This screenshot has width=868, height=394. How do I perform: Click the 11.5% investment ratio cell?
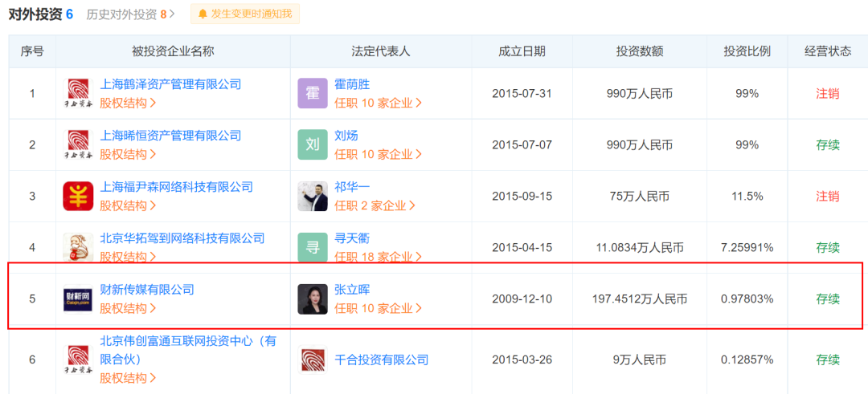tap(747, 196)
